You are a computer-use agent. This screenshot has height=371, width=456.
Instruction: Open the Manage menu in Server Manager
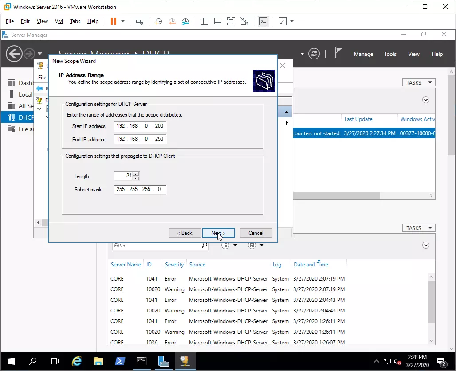(364, 54)
